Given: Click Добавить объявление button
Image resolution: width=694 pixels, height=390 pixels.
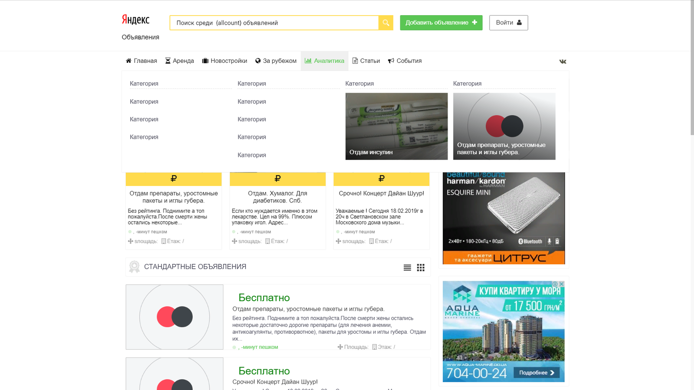Looking at the screenshot, I should (441, 23).
